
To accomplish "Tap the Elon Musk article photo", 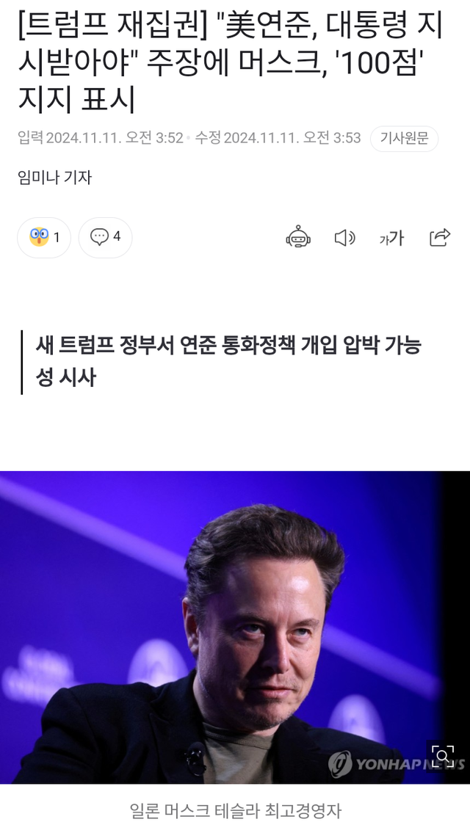I will (x=235, y=627).
